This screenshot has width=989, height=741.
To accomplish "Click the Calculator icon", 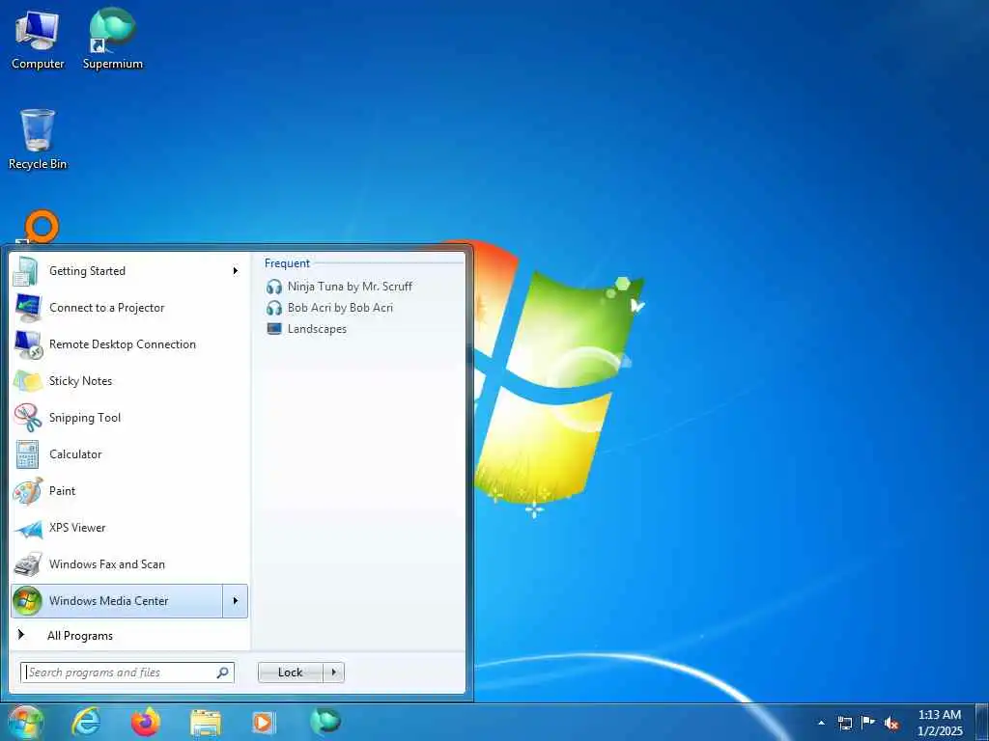I will (x=27, y=454).
